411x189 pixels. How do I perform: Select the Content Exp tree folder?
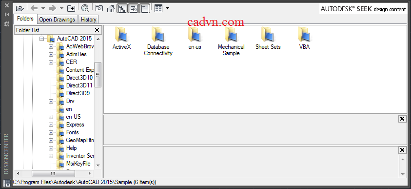pyautogui.click(x=79, y=70)
